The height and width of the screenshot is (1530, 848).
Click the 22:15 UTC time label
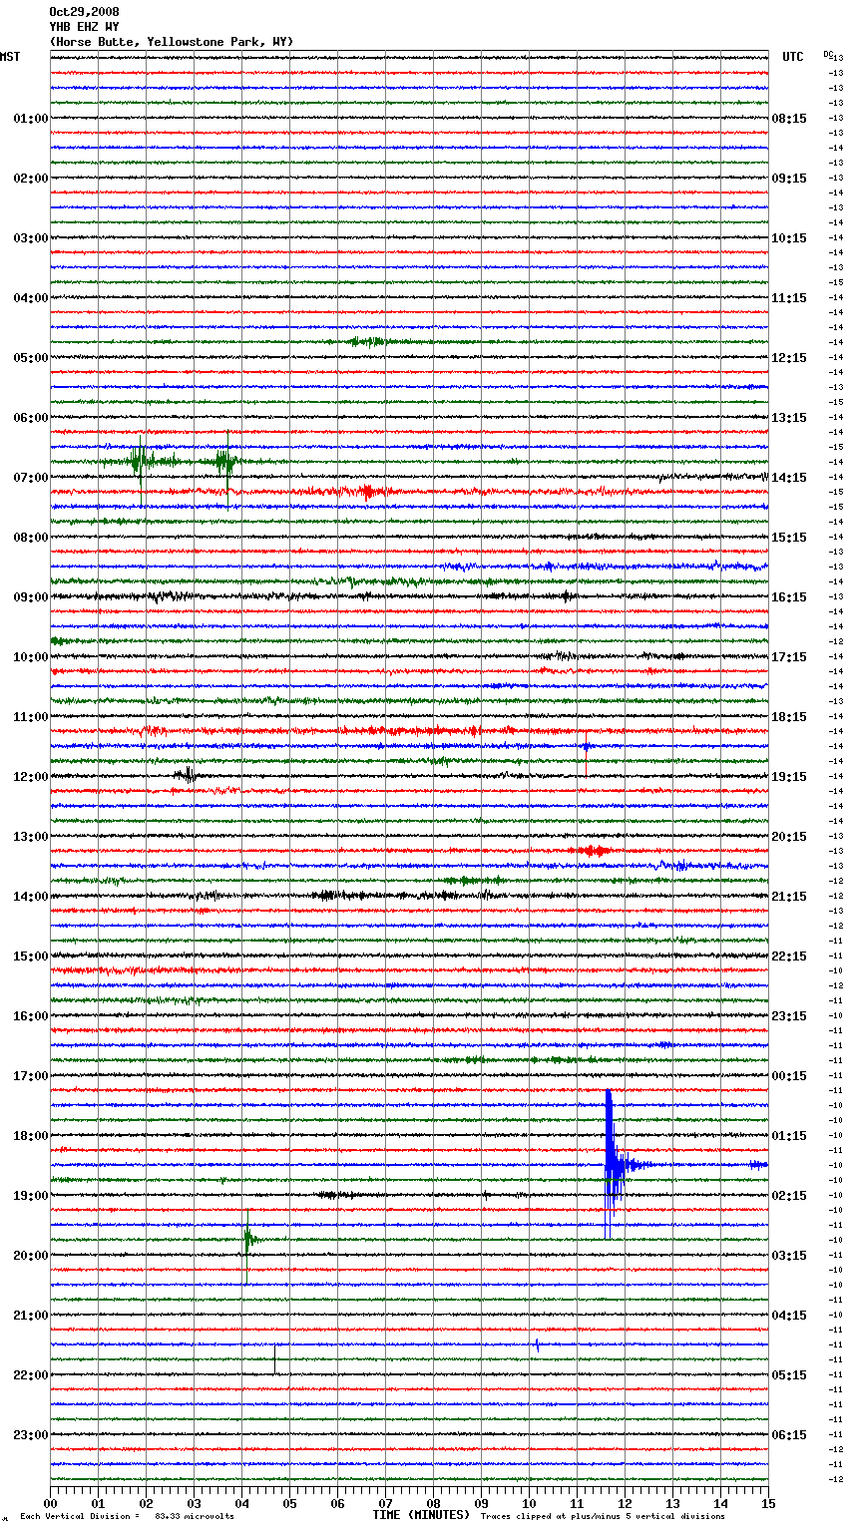point(789,956)
